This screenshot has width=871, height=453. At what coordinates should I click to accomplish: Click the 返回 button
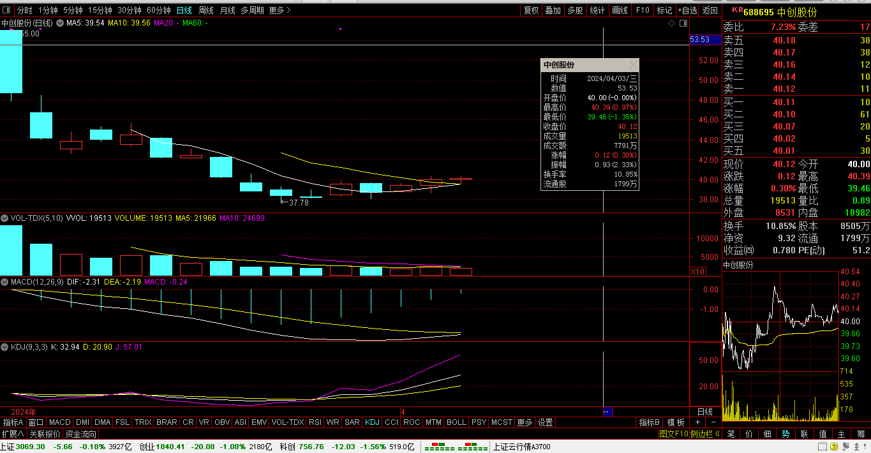click(710, 10)
